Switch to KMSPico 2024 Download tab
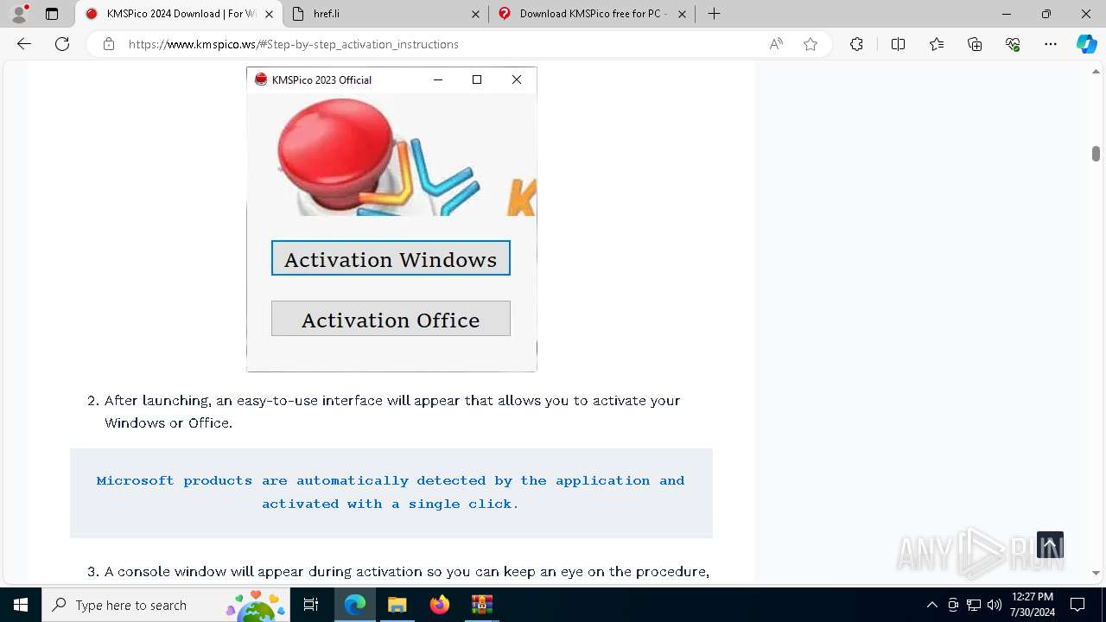The height and width of the screenshot is (622, 1106). tap(180, 14)
